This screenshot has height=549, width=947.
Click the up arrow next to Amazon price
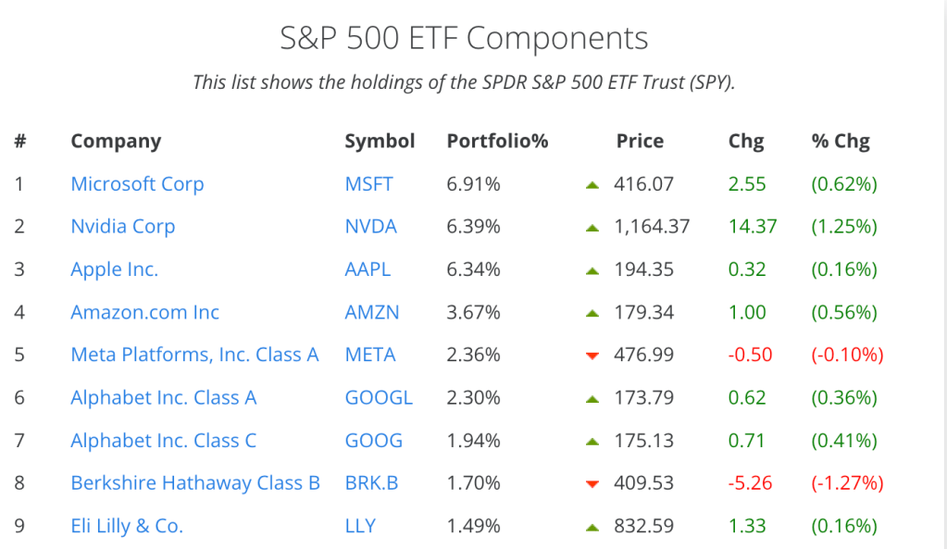593,314
